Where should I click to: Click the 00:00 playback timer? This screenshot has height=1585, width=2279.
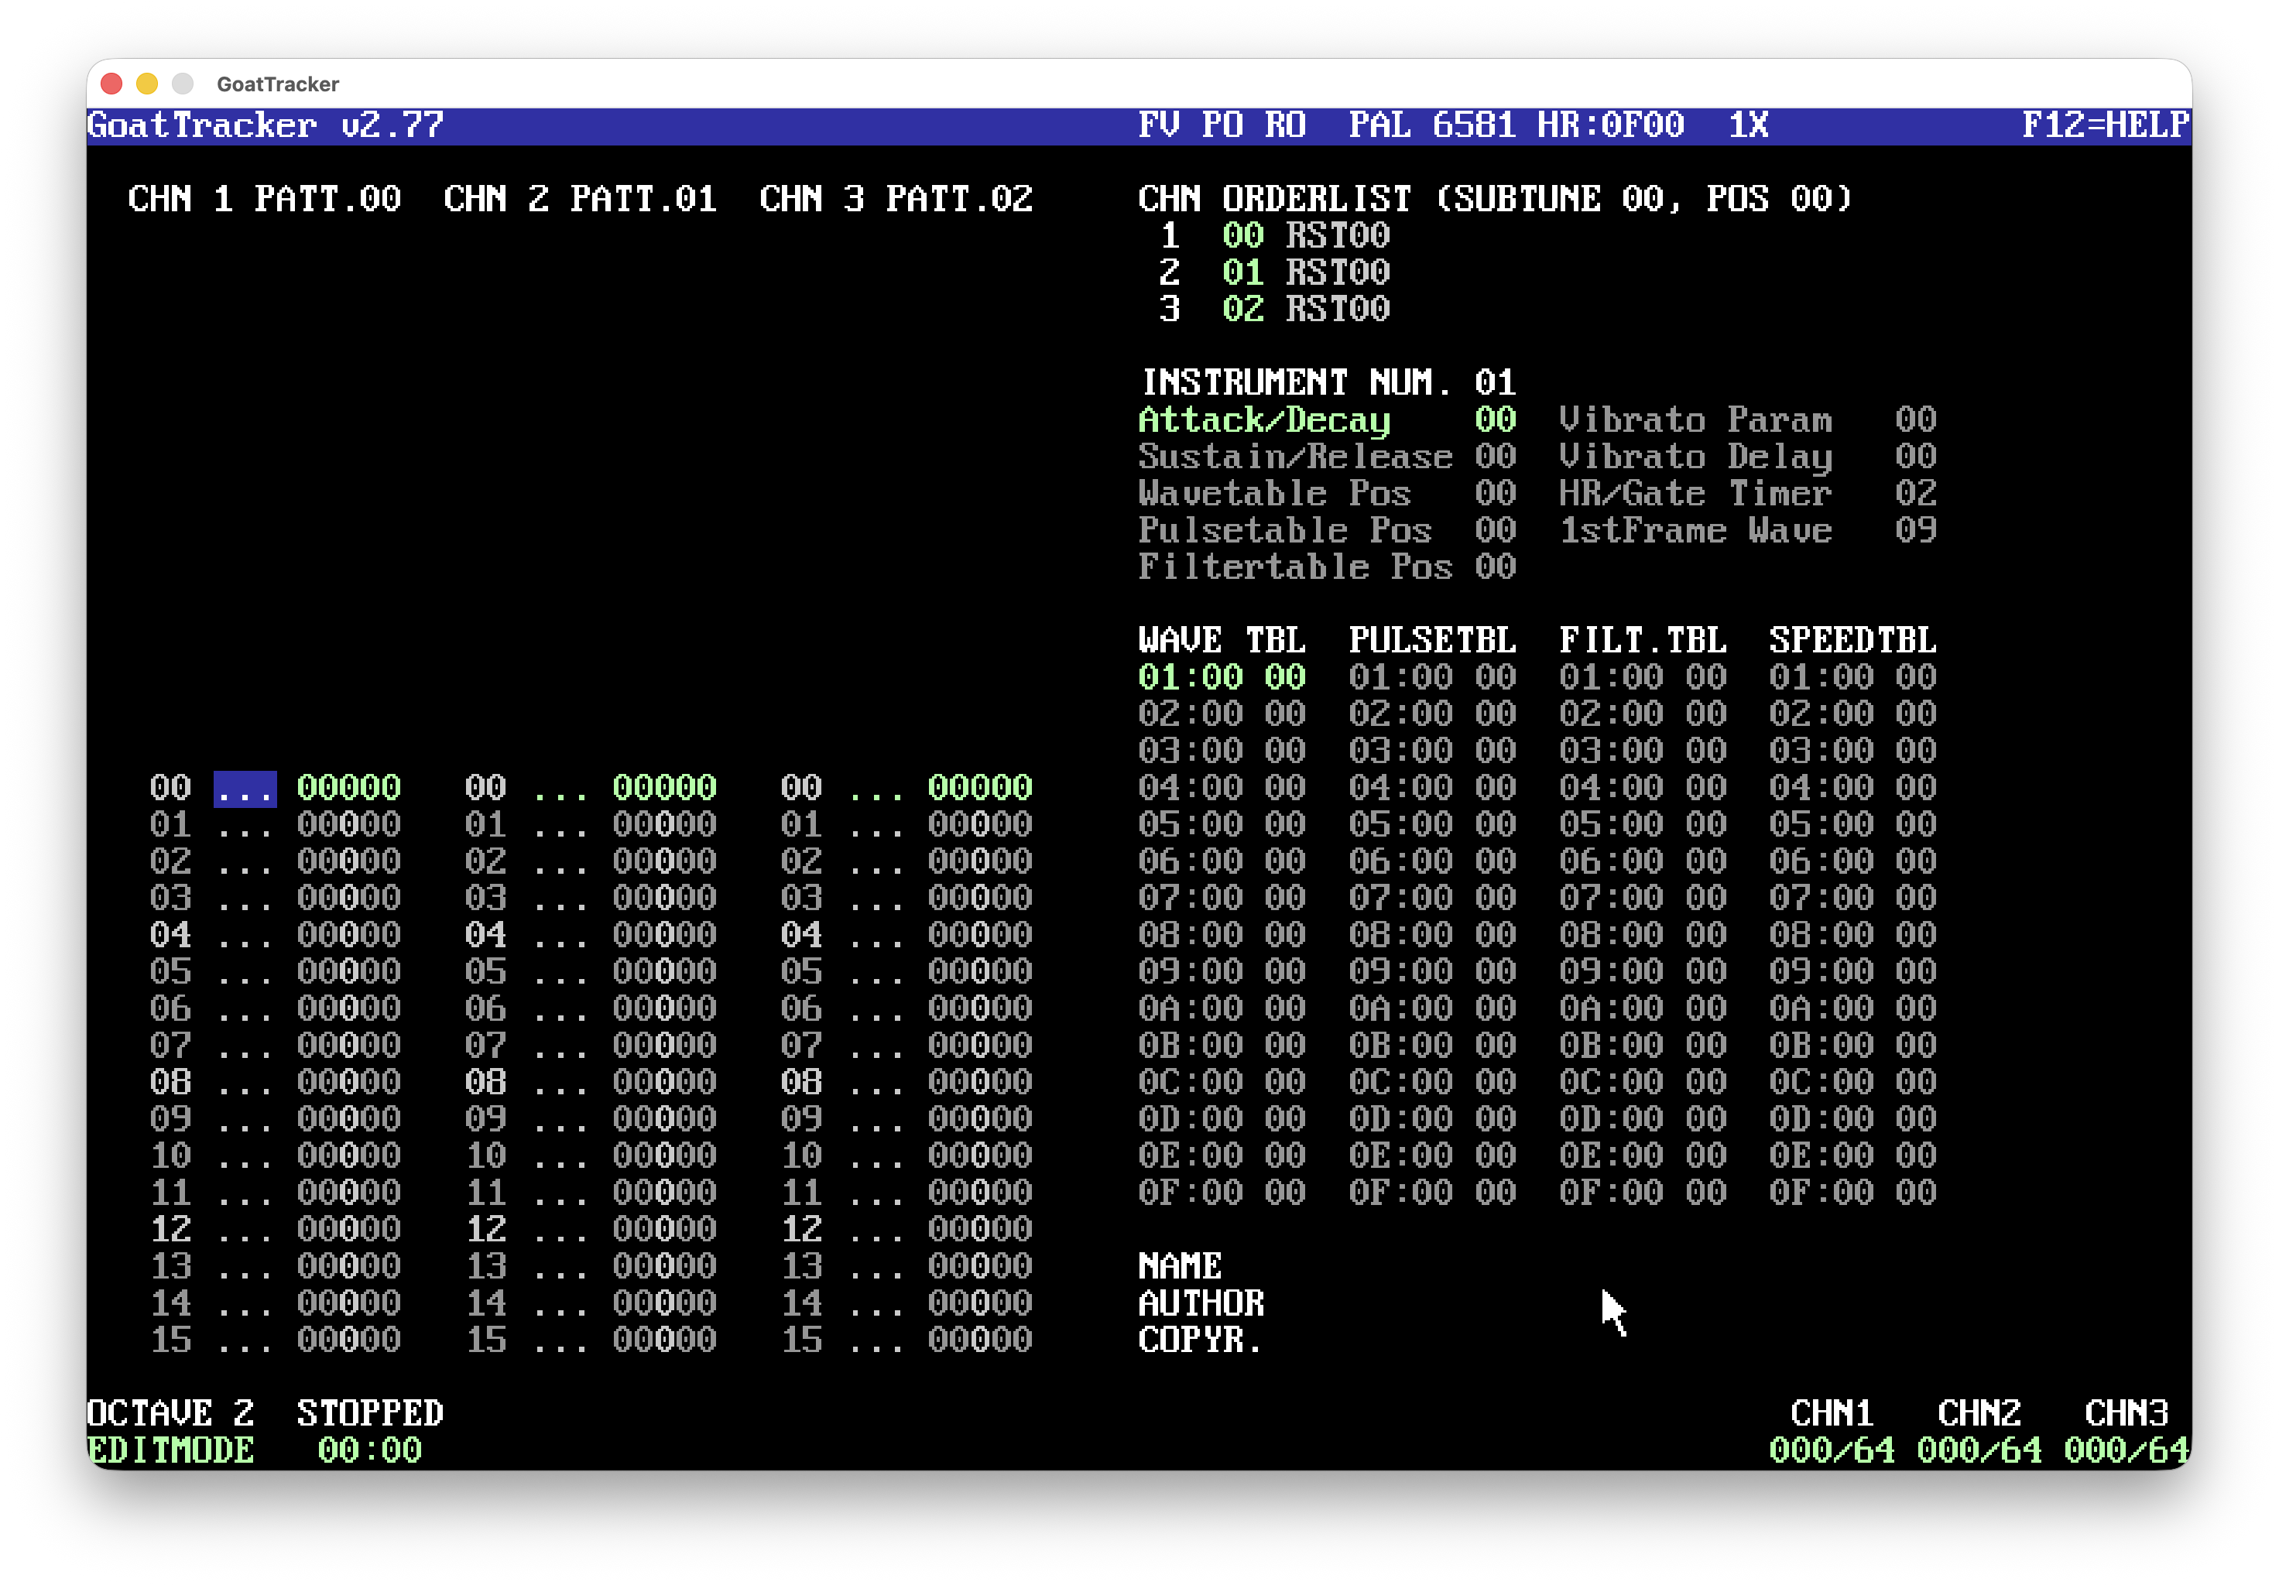pos(370,1450)
